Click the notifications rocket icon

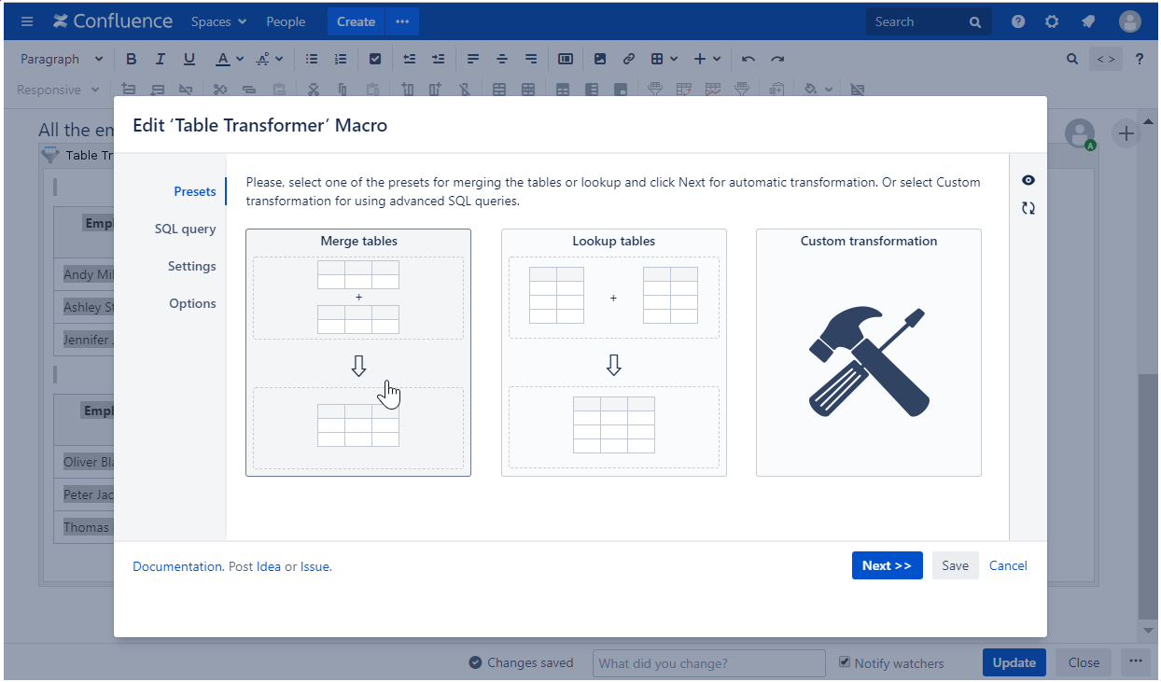tap(1088, 21)
